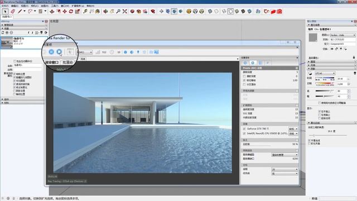Open the File (文件) menu
This screenshot has width=357, height=201.
4,6
